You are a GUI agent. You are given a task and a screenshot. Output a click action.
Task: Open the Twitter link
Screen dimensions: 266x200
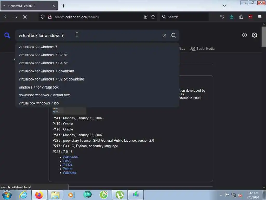[68, 169]
